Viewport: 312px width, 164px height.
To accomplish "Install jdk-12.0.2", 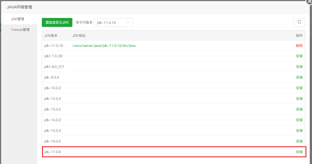I will [x=299, y=99].
